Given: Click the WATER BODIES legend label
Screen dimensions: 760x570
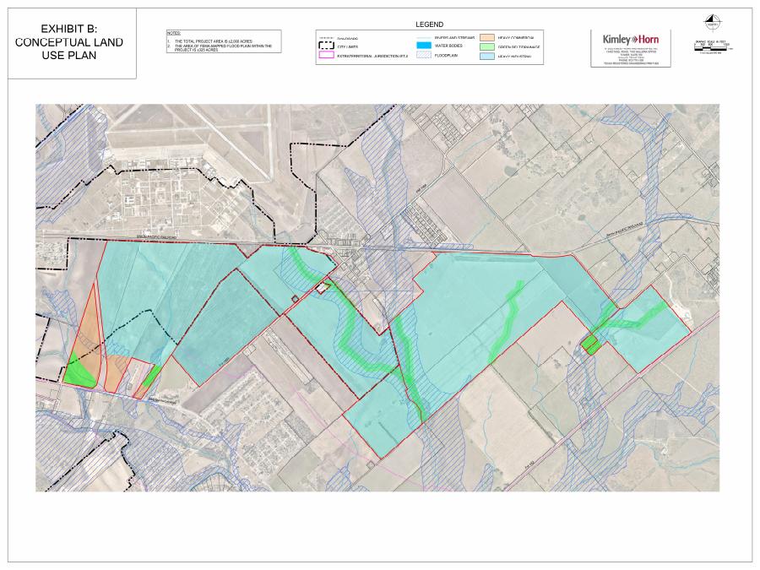Looking at the screenshot, I should (448, 46).
